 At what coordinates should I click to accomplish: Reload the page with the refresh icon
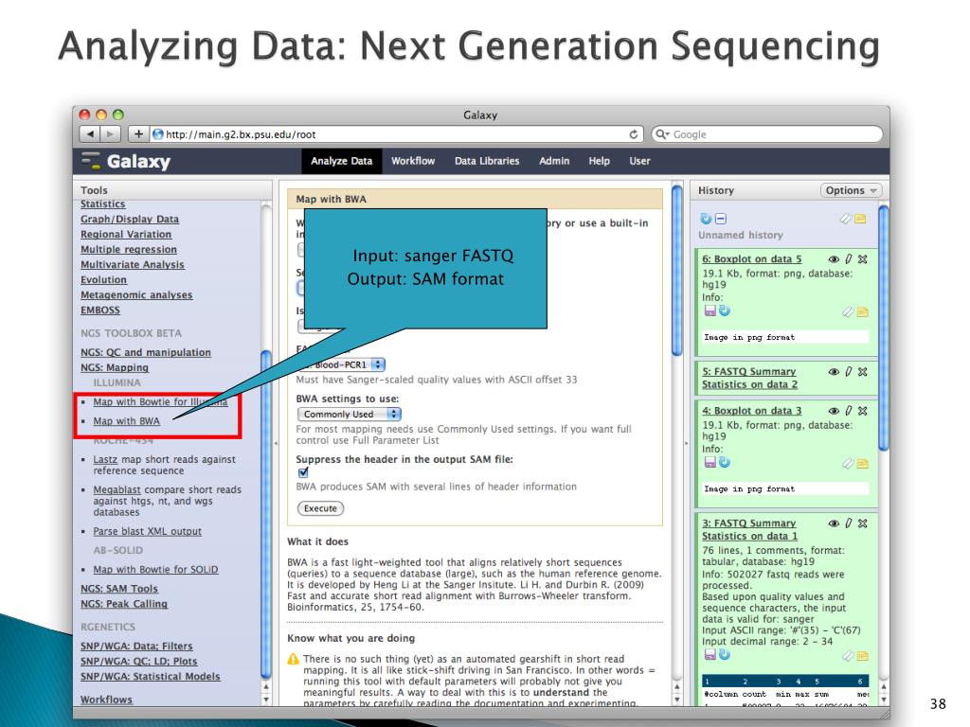coord(633,134)
